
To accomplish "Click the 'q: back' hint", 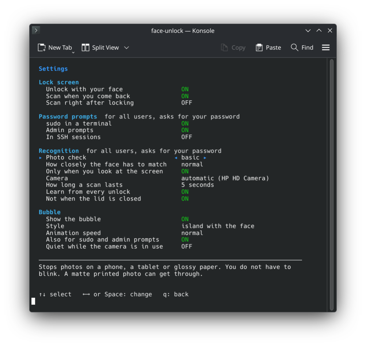I will pos(176,295).
